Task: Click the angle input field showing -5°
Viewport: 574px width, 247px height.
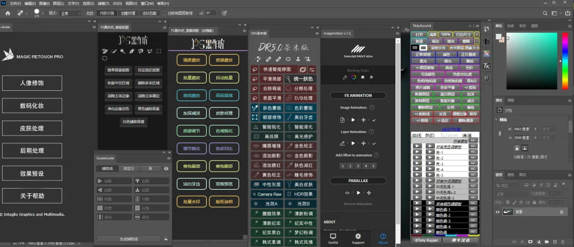Action: pos(210,13)
